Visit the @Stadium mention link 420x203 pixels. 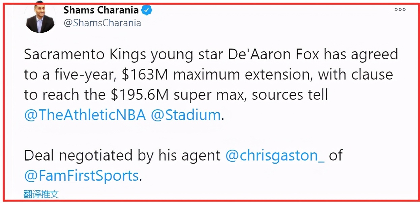click(185, 115)
